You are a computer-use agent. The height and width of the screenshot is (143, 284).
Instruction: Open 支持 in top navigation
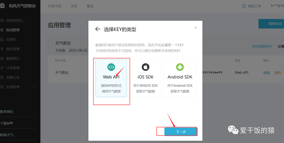tap(74, 6)
